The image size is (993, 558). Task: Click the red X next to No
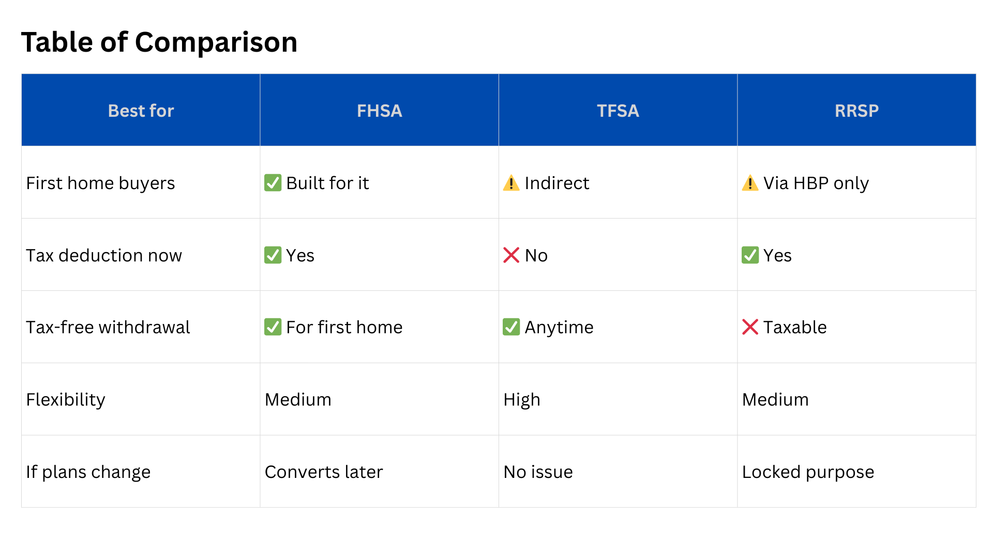[x=511, y=255]
